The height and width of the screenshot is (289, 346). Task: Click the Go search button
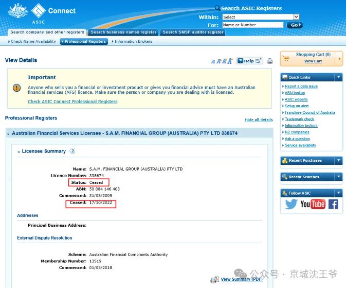click(x=295, y=25)
